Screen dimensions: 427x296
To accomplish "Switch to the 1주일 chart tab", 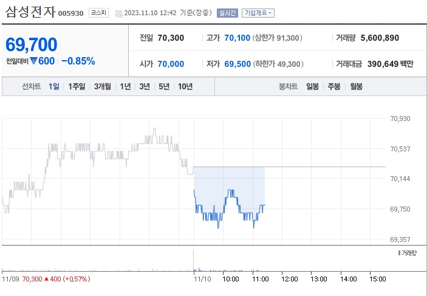I will [x=77, y=86].
